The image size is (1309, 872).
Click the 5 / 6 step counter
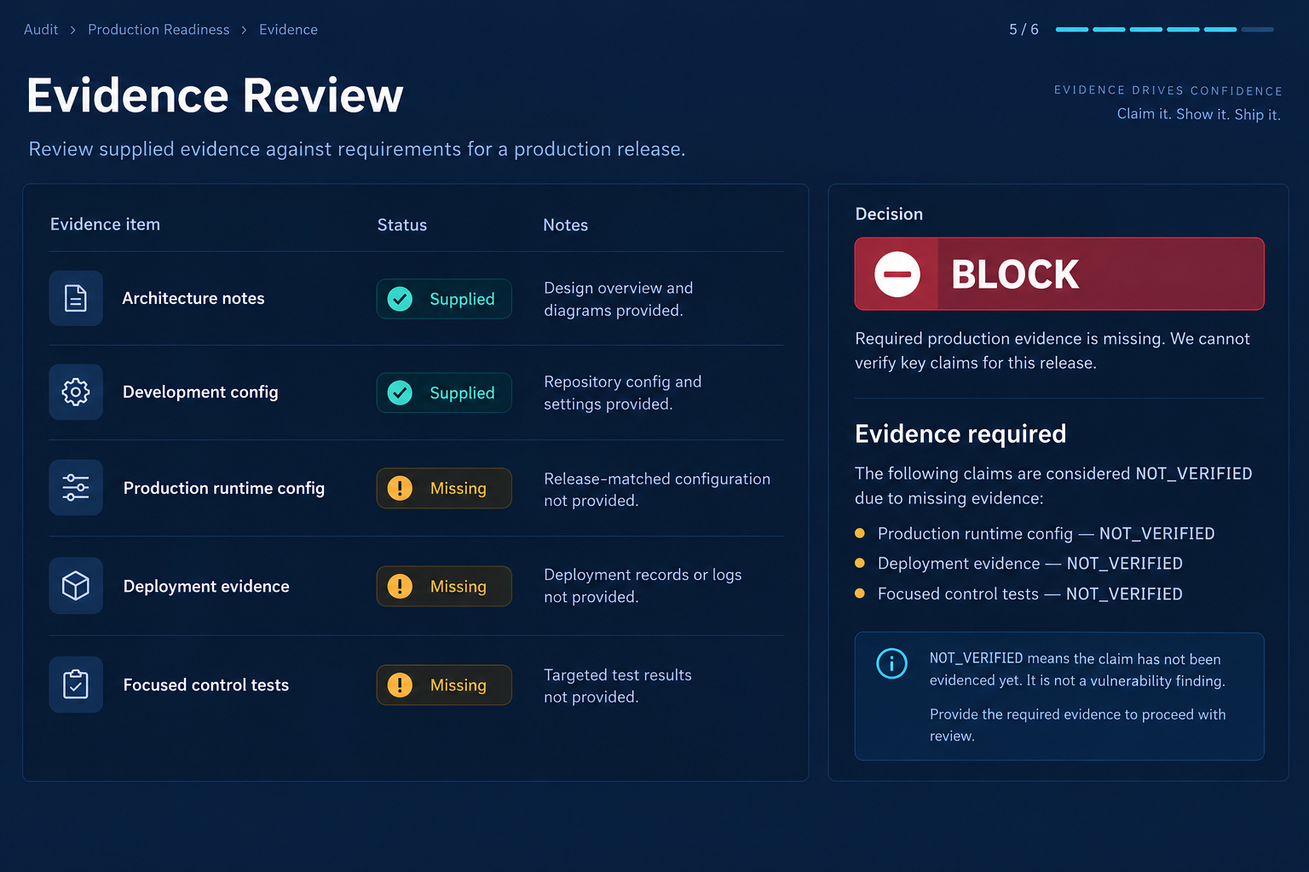tap(1024, 30)
